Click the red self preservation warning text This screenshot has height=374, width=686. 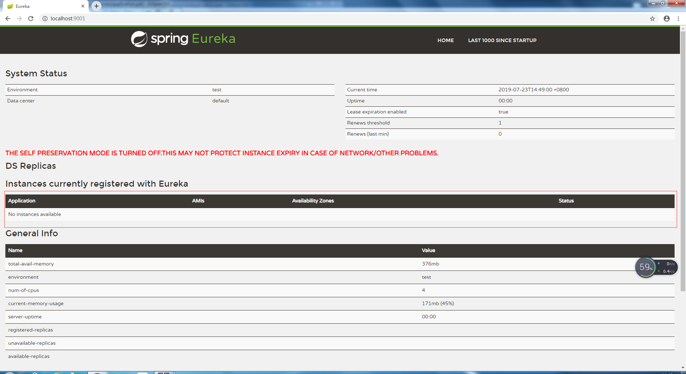tap(222, 153)
